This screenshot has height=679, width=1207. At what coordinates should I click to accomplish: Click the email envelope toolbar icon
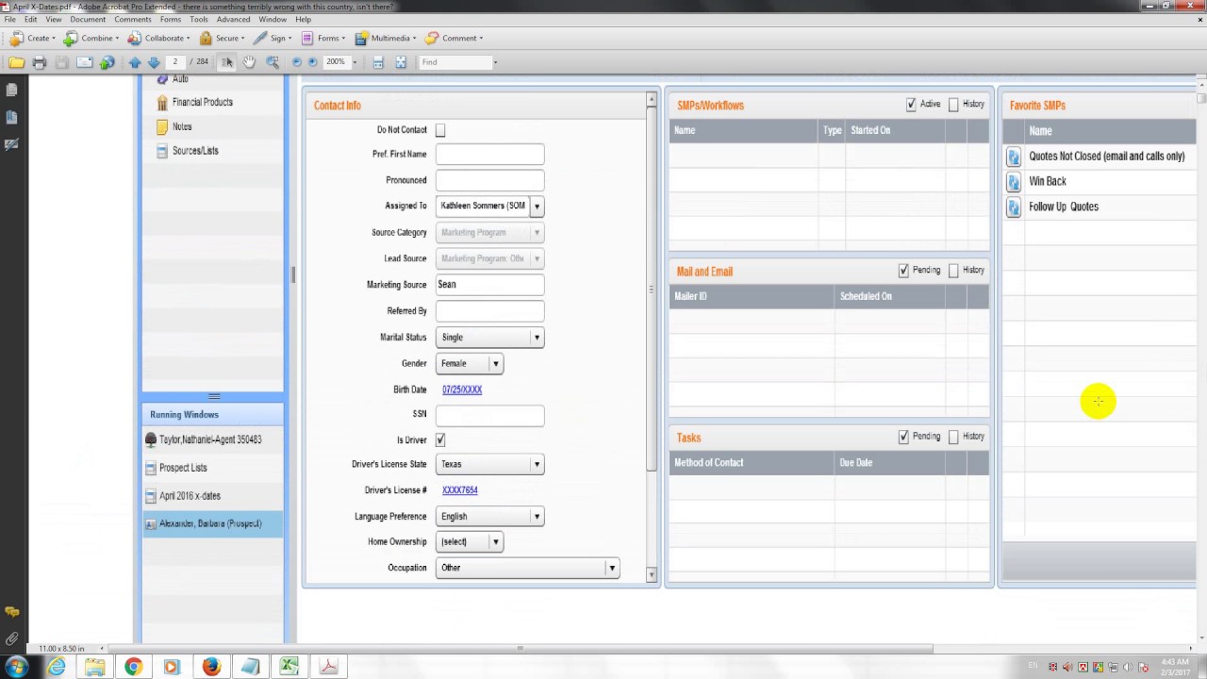click(x=84, y=62)
